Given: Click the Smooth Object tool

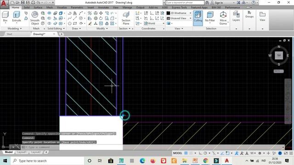Looking at the screenshot, I should tap(35, 18).
